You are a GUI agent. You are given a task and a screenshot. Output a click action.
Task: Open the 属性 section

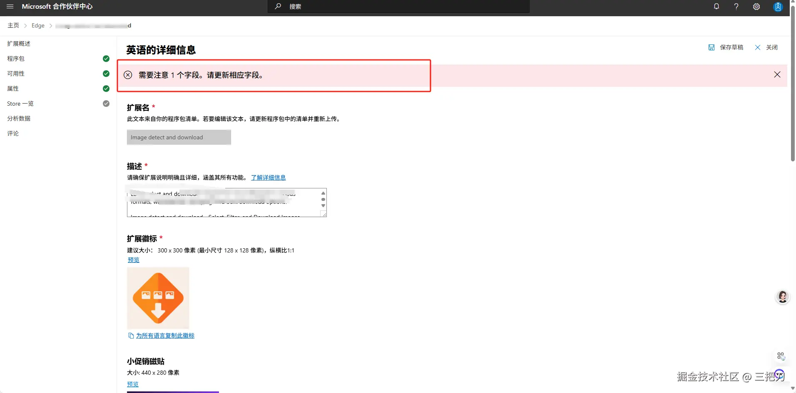[13, 89]
